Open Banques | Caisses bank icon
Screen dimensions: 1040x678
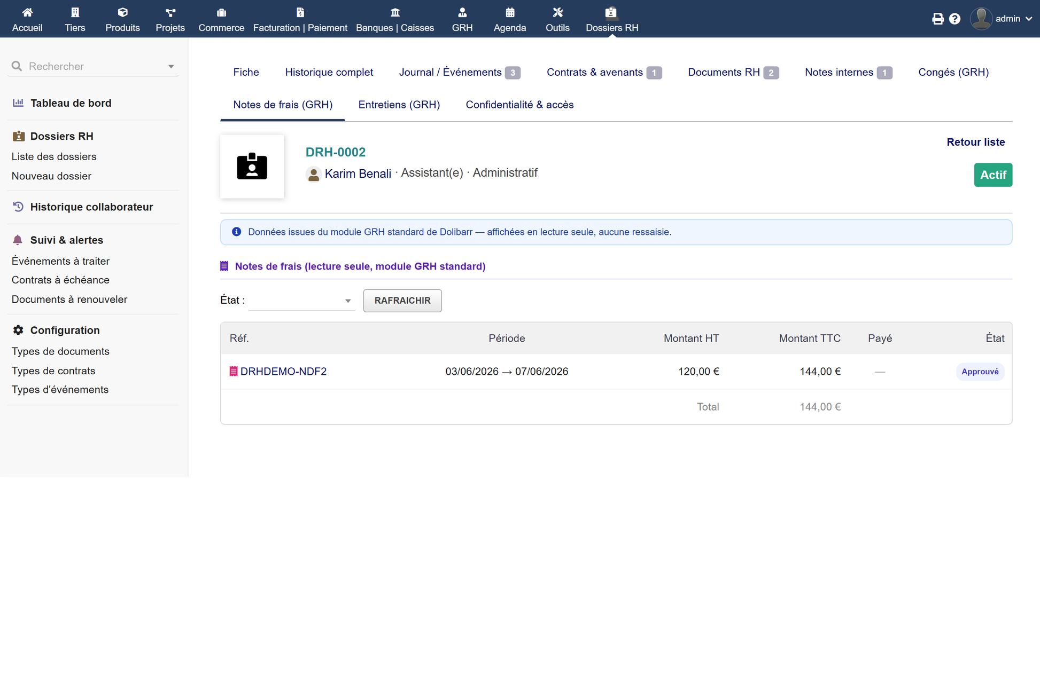(395, 12)
